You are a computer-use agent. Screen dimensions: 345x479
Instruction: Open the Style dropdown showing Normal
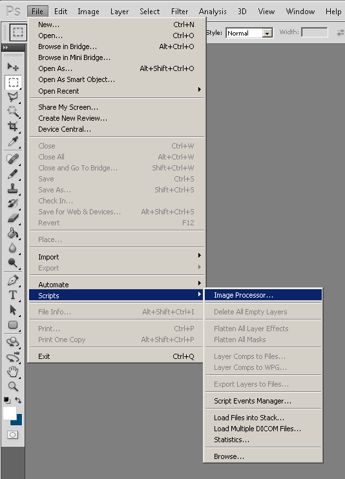tap(249, 33)
